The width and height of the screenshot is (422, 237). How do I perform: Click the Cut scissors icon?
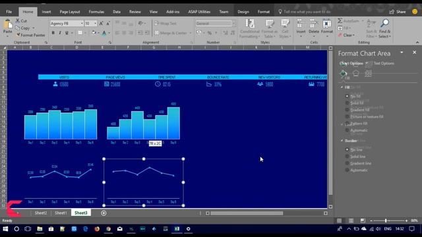tap(18, 20)
